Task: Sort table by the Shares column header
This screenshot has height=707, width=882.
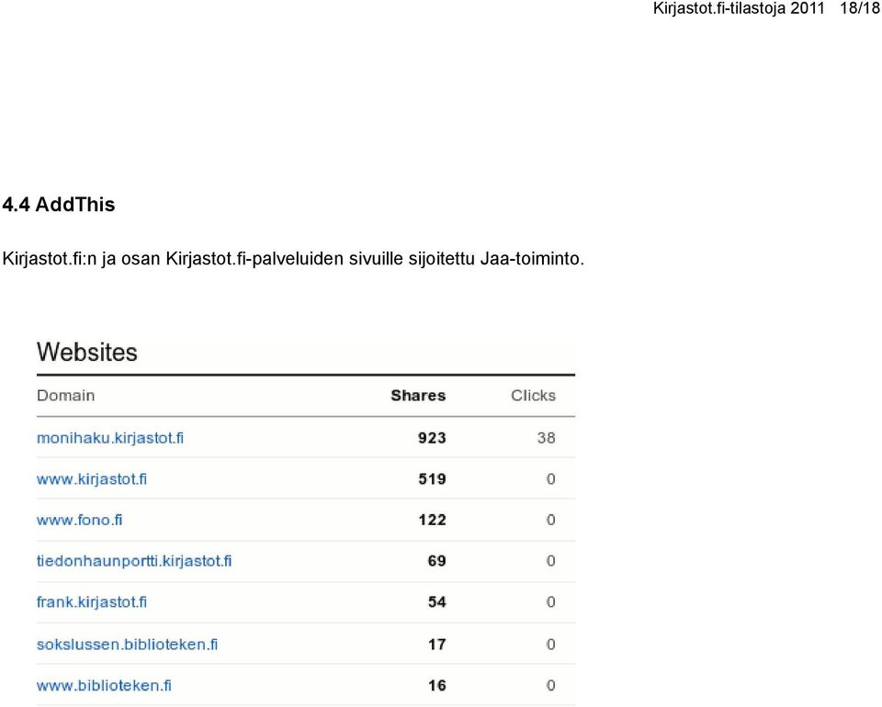Action: [x=418, y=396]
